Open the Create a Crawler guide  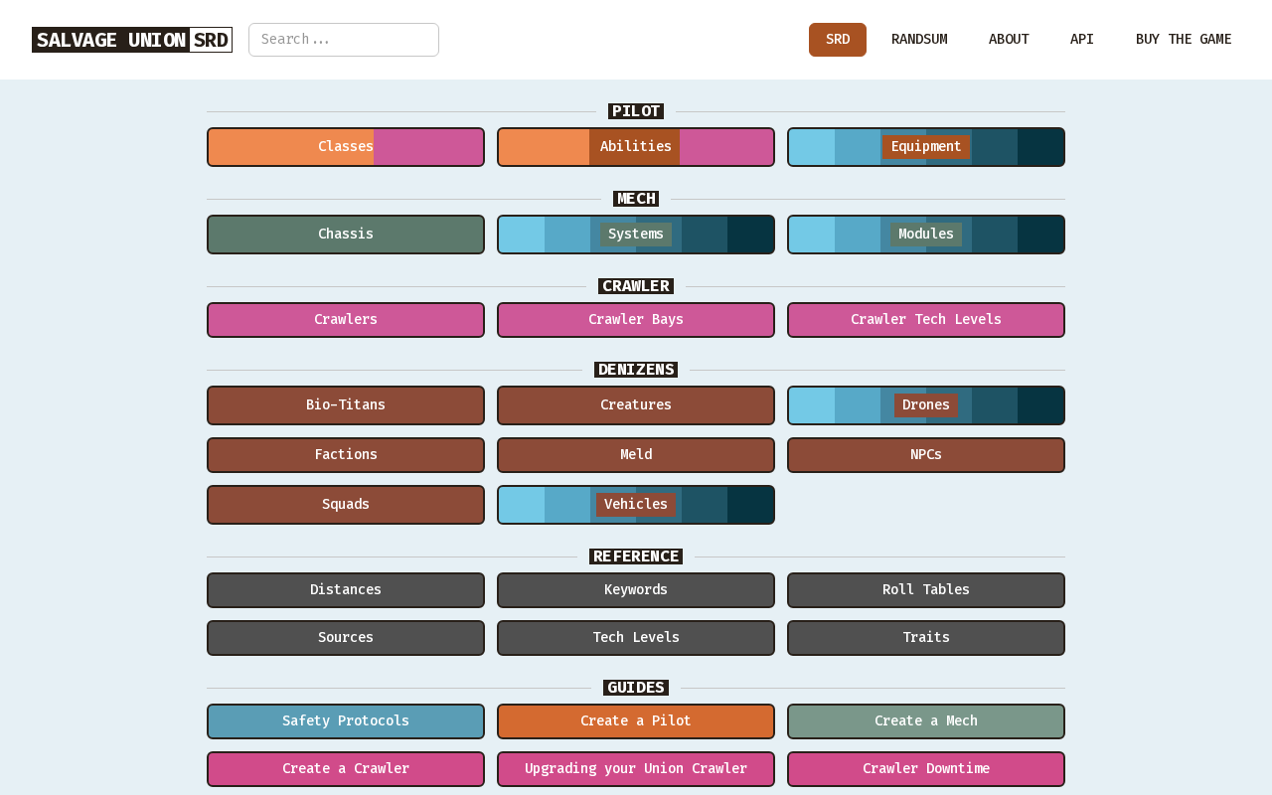click(346, 769)
